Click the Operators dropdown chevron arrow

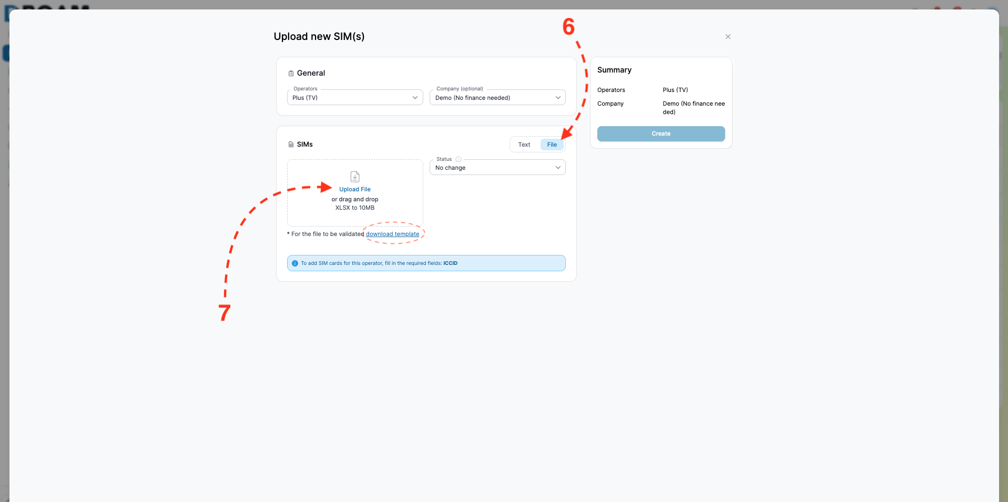pos(415,98)
